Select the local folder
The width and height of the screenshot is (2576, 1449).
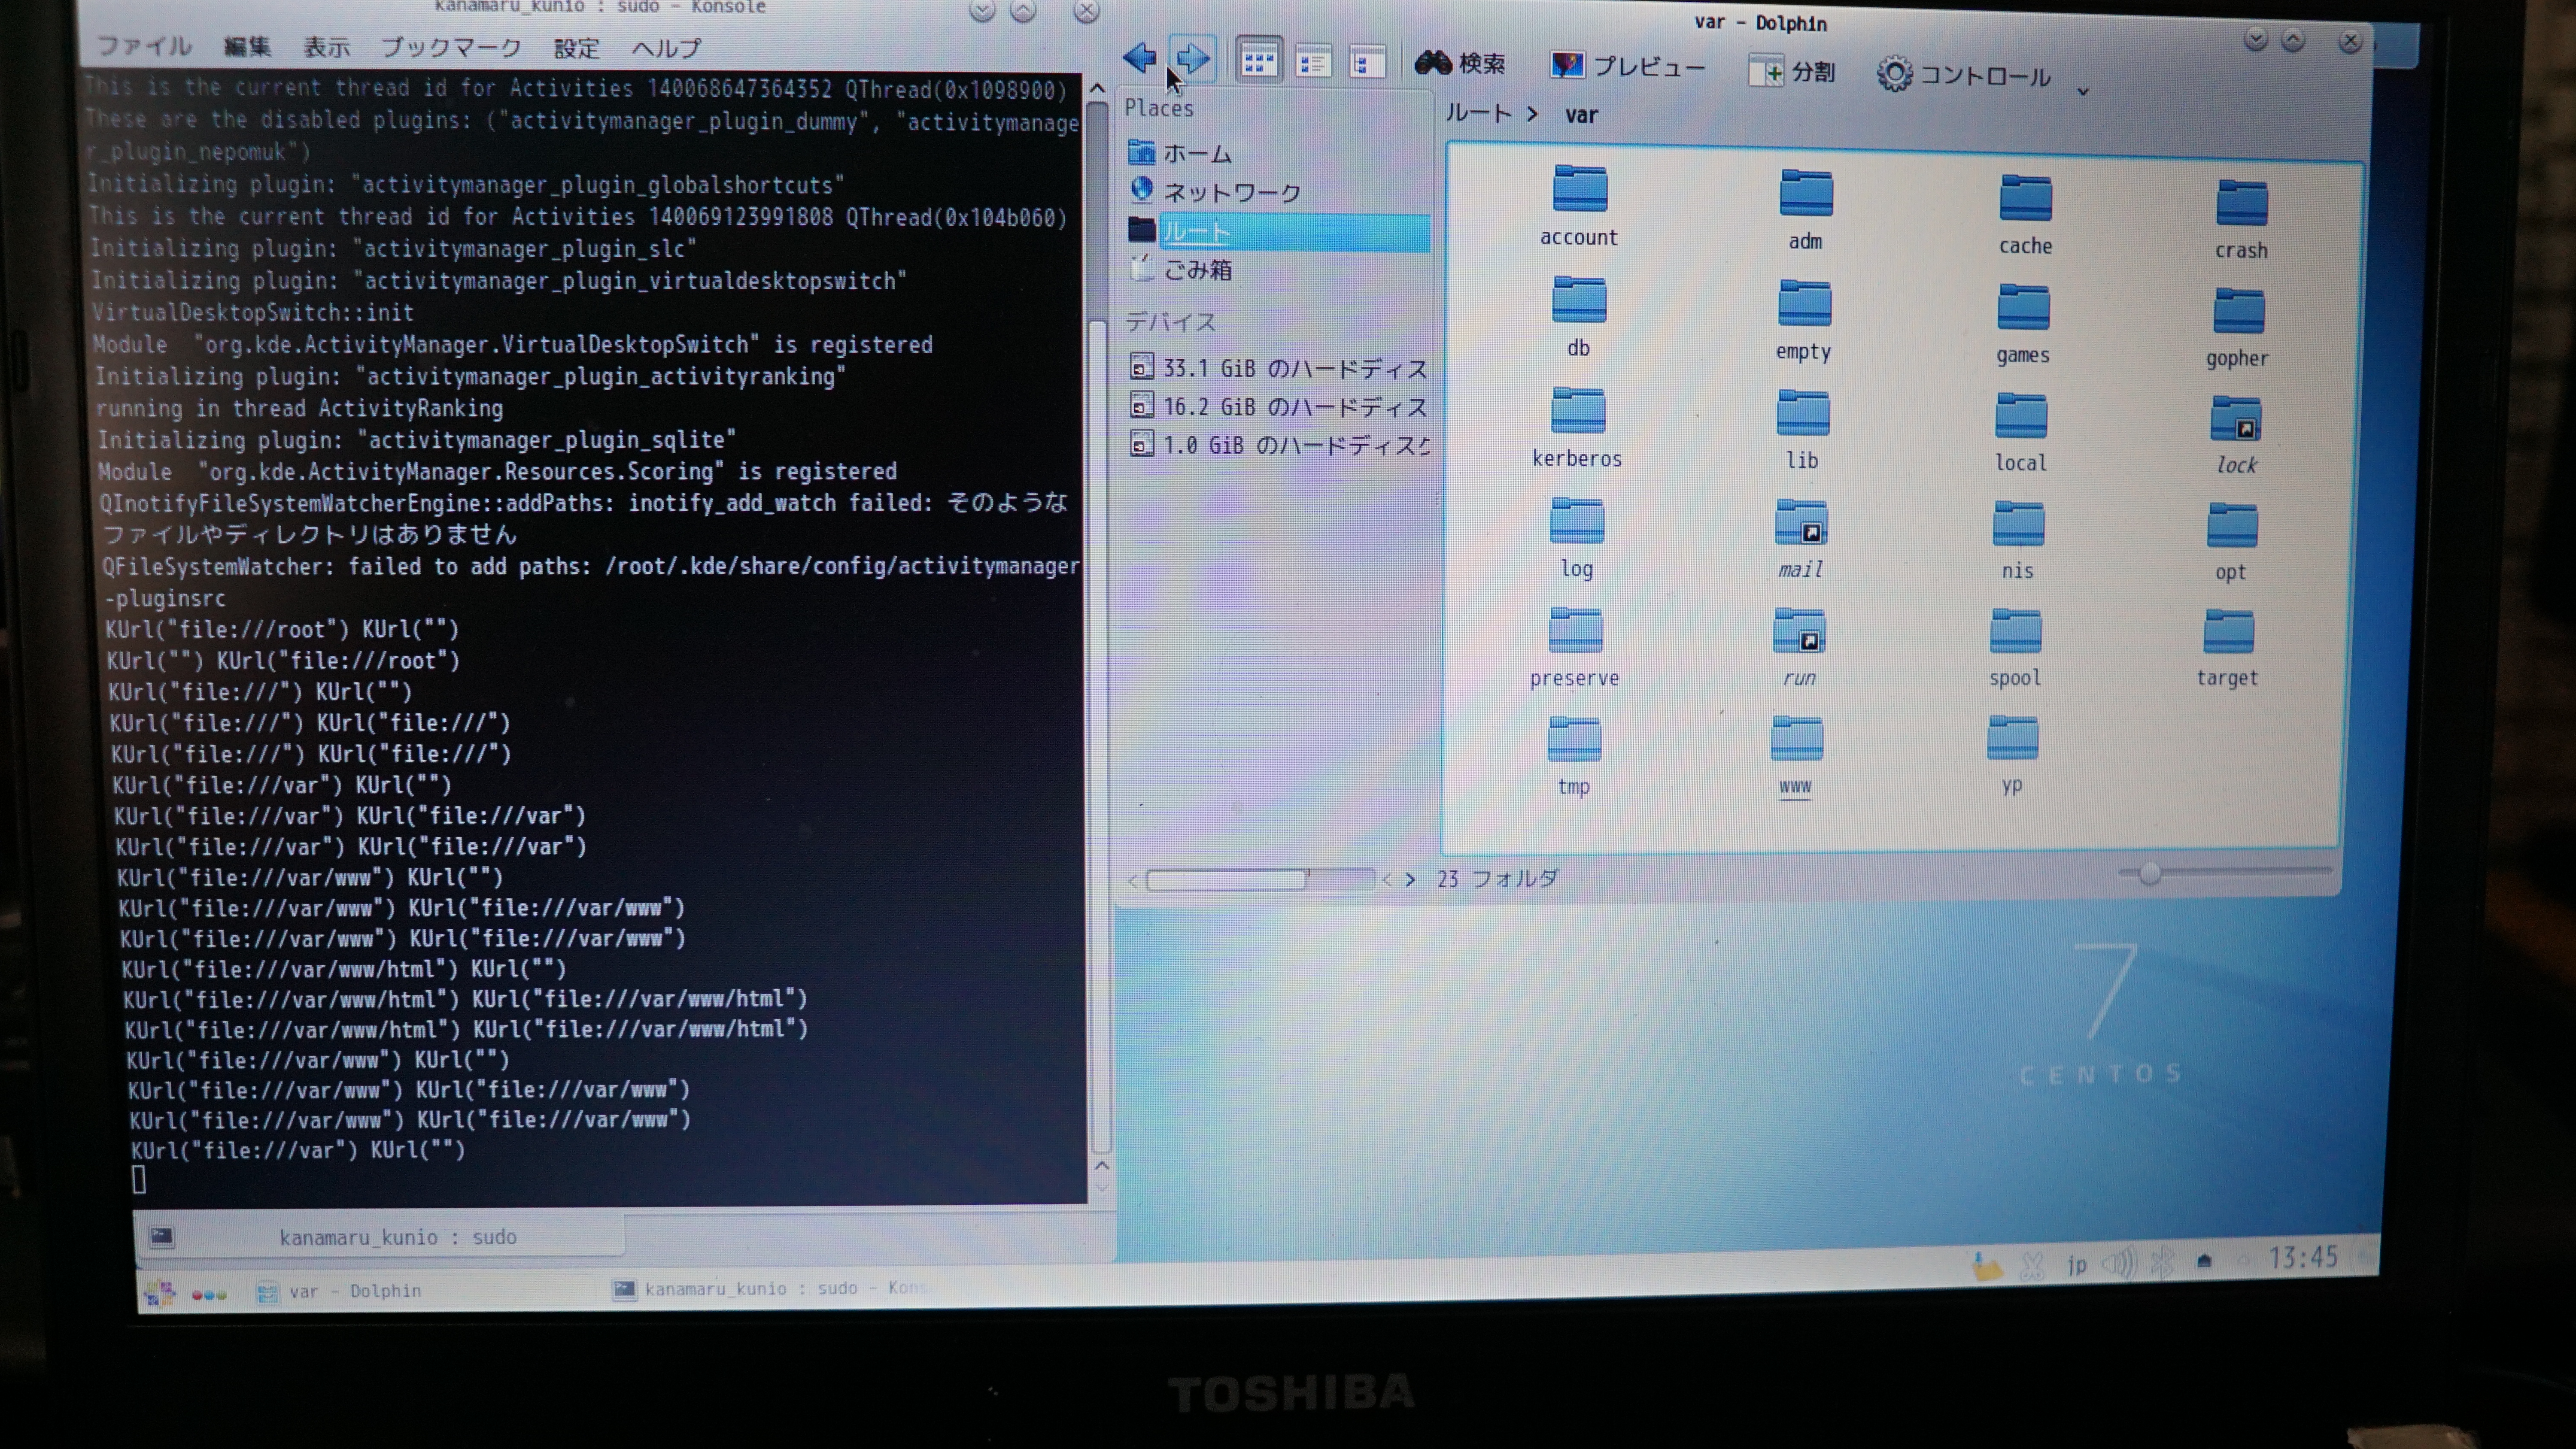[2020, 433]
